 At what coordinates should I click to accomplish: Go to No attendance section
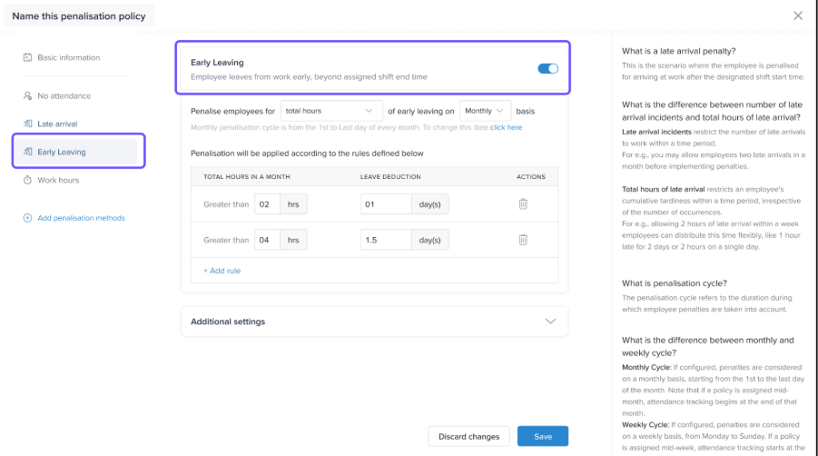coord(64,96)
